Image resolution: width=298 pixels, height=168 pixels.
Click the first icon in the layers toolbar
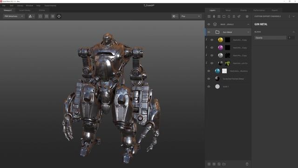tap(209, 16)
